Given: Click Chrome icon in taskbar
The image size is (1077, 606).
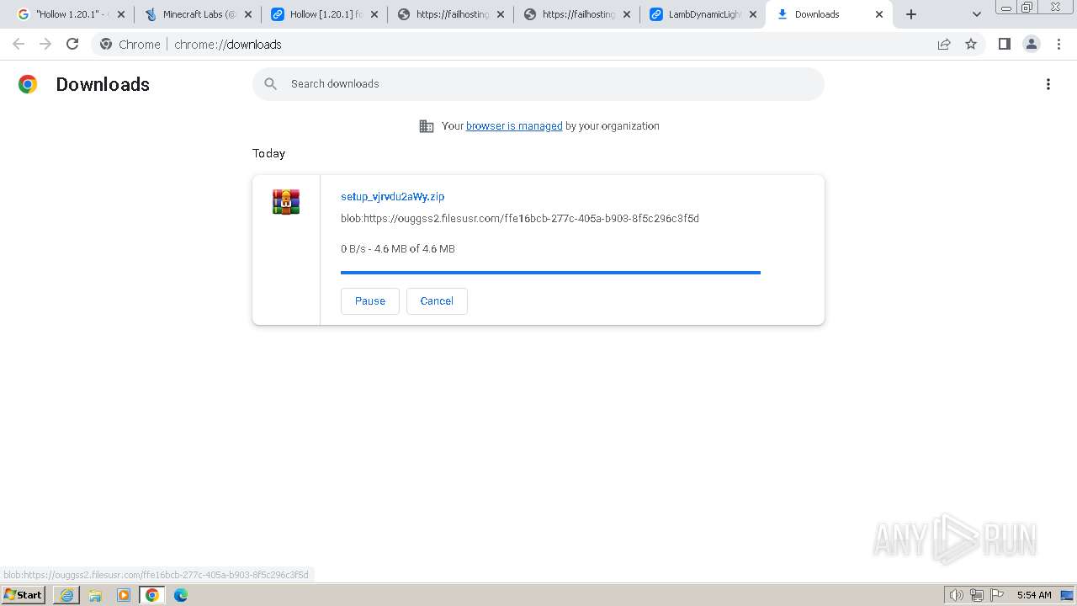Looking at the screenshot, I should click(x=152, y=595).
